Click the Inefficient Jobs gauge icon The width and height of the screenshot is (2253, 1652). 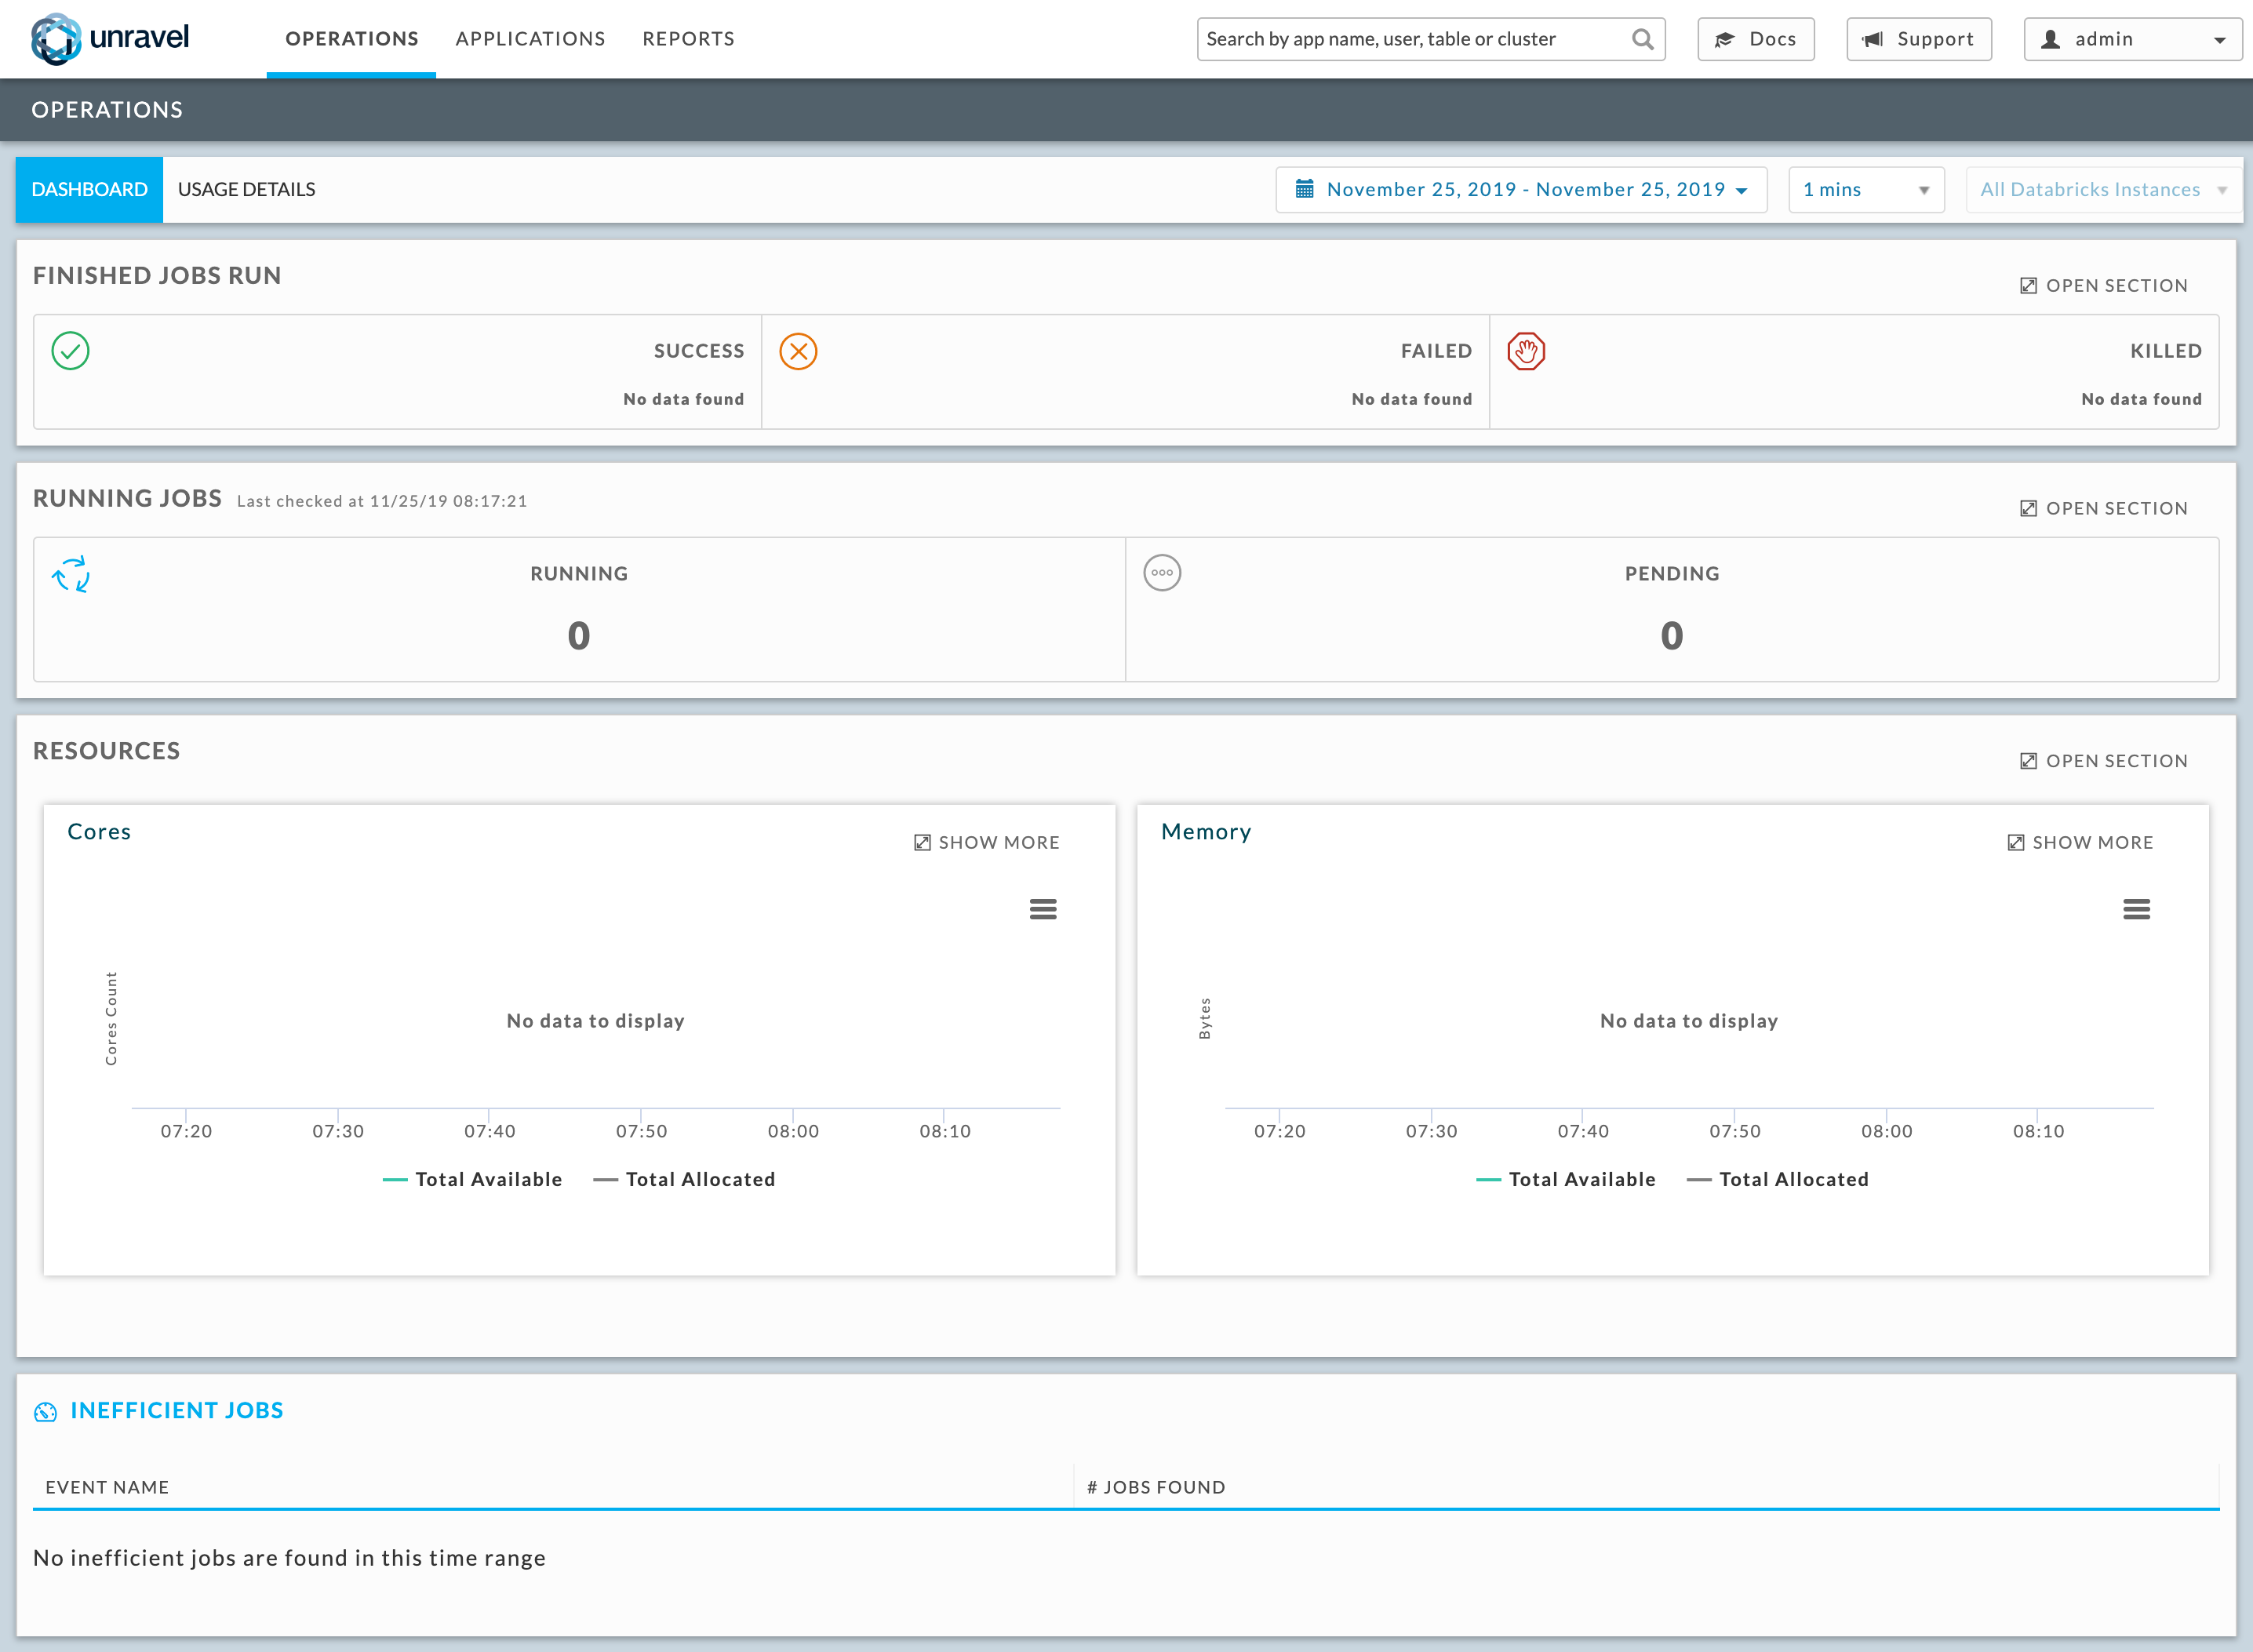point(45,1411)
